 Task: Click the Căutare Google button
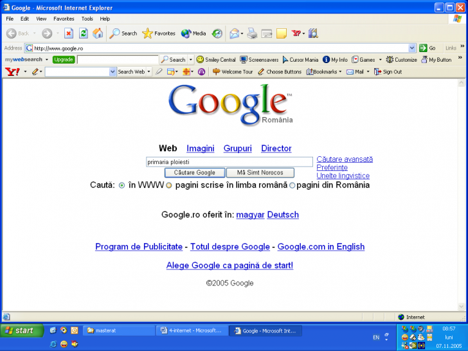click(x=195, y=172)
